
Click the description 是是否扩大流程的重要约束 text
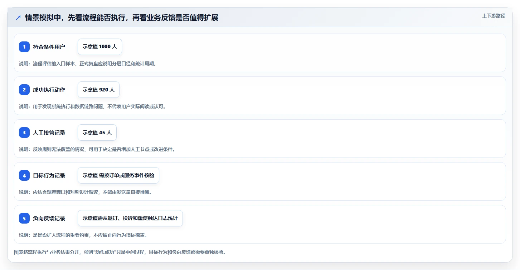[83, 235]
